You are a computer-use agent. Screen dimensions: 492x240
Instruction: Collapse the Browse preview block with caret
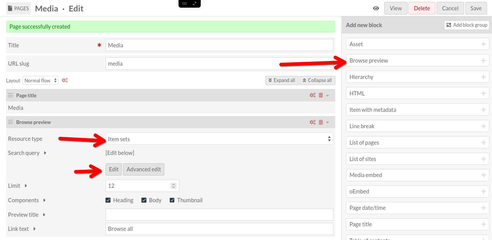(x=328, y=122)
